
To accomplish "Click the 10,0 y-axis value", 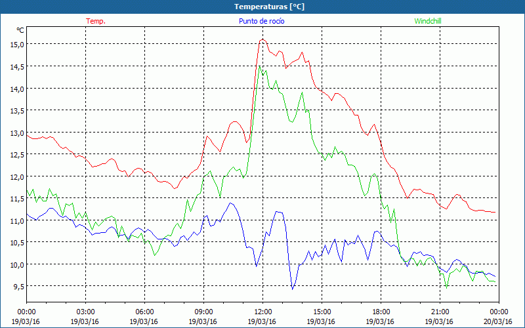I will coord(18,264).
